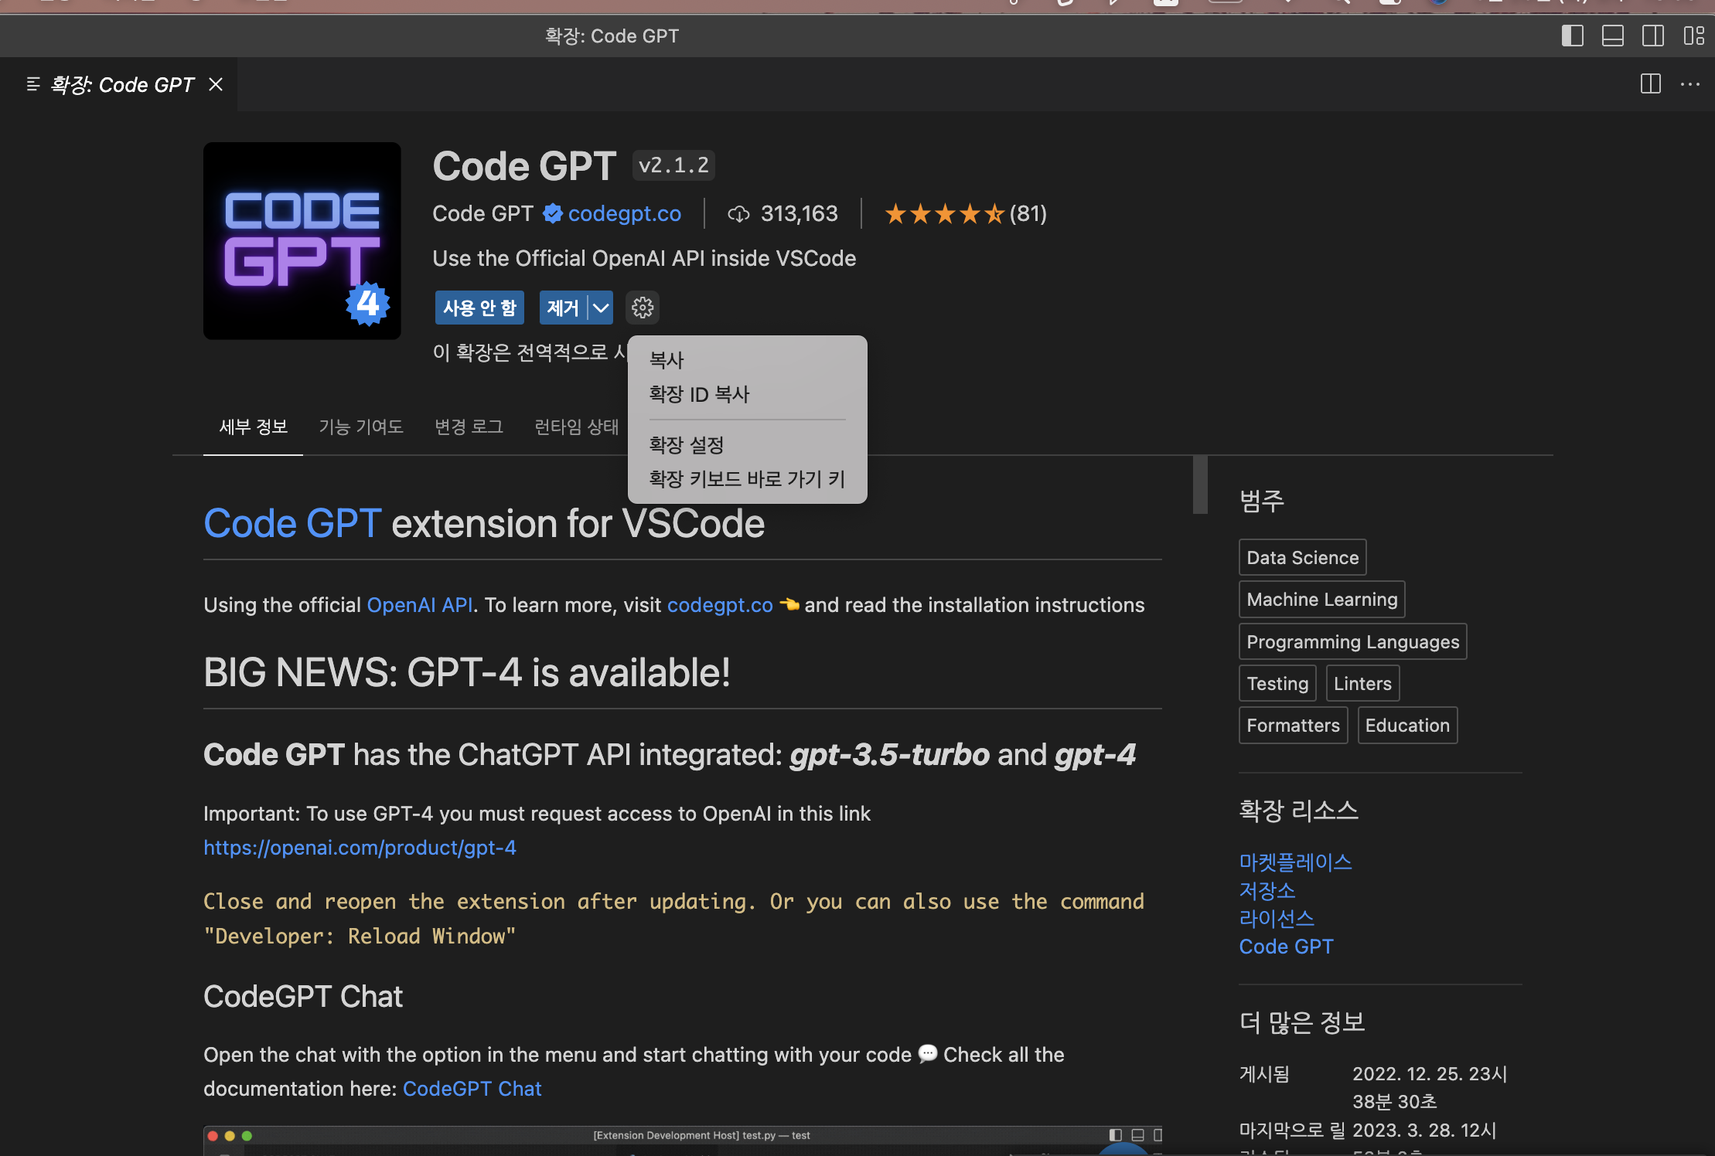Open editor more actions ellipsis
This screenshot has height=1156, width=1715.
point(1689,83)
